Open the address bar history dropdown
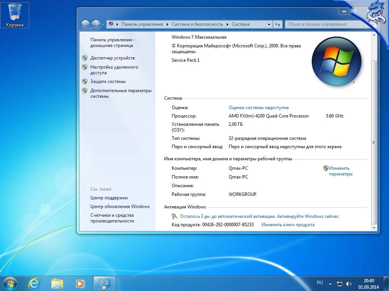 coord(269,24)
